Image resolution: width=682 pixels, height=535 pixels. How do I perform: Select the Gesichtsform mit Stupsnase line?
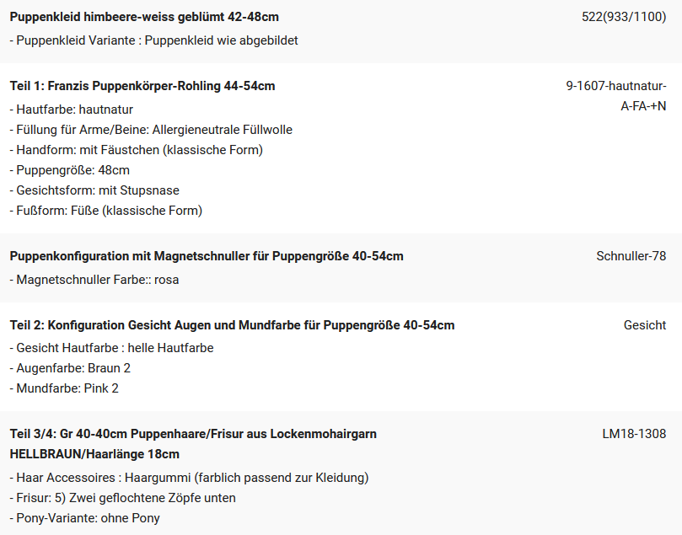tap(94, 190)
